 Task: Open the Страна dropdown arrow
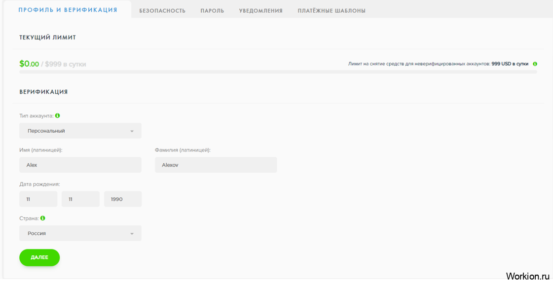click(132, 234)
